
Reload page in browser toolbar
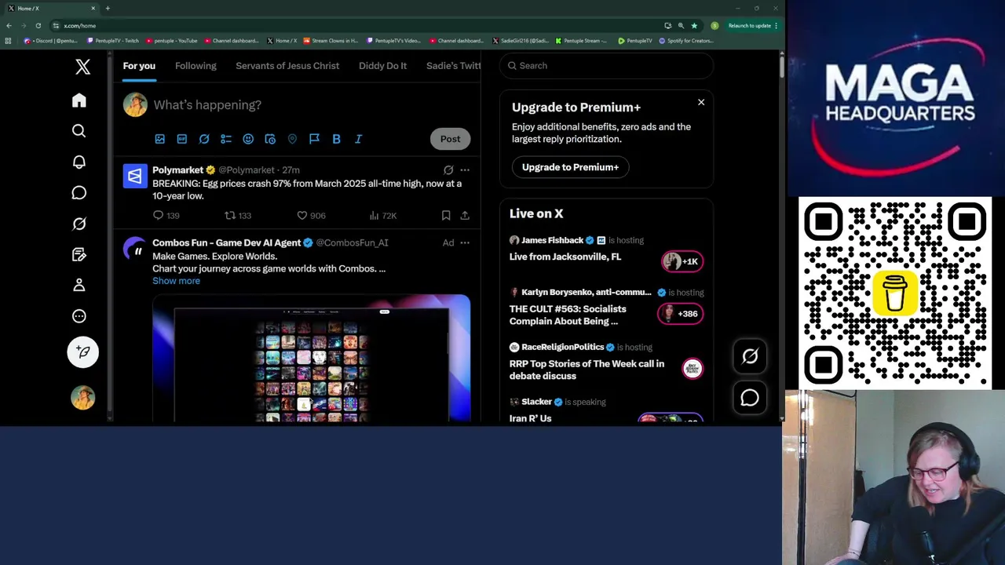[38, 26]
